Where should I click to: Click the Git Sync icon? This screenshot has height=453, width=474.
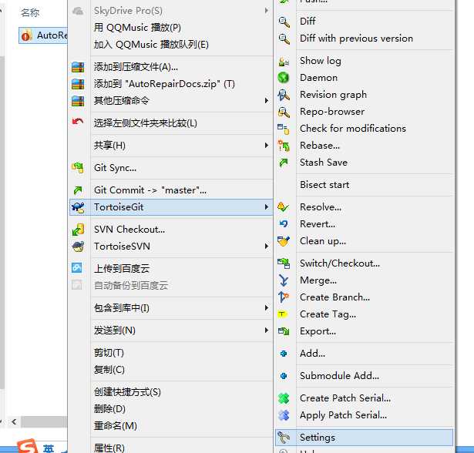coord(78,168)
